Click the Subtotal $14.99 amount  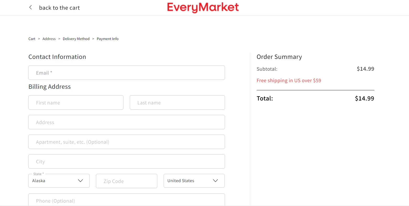tap(365, 69)
